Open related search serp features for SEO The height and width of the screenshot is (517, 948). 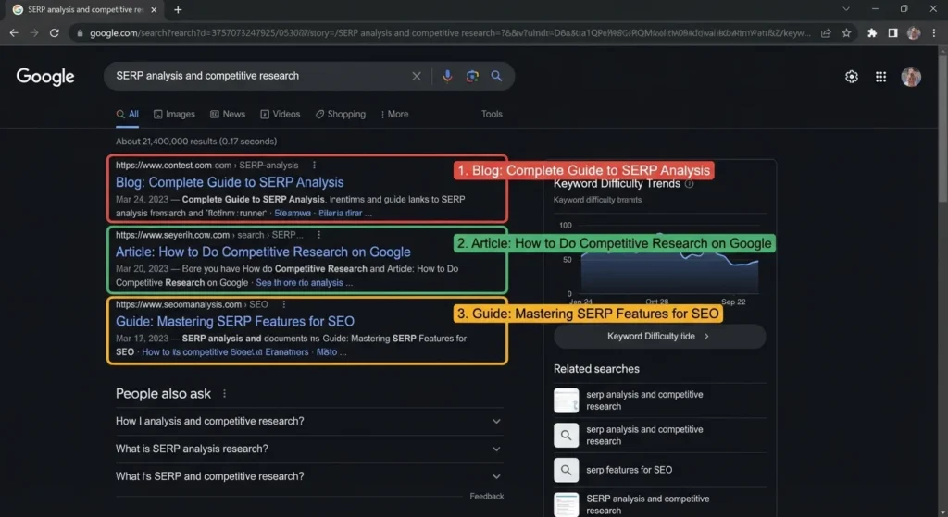click(659, 470)
